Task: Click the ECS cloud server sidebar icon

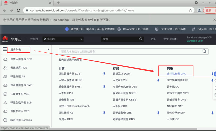Action: click(x=5, y=59)
